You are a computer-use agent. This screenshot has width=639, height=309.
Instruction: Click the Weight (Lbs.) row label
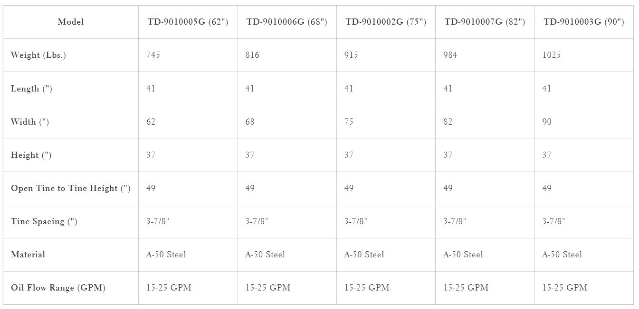pos(38,55)
